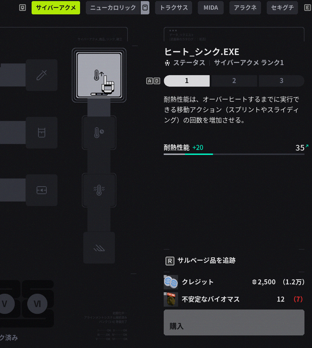This screenshot has height=348, width=312.
Task: Select the thermometer with clock upgrade node
Action: [x=99, y=133]
